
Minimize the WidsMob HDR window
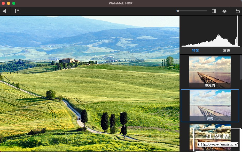point(9,3)
